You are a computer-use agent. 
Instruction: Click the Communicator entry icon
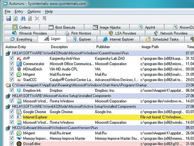pos(19,64)
